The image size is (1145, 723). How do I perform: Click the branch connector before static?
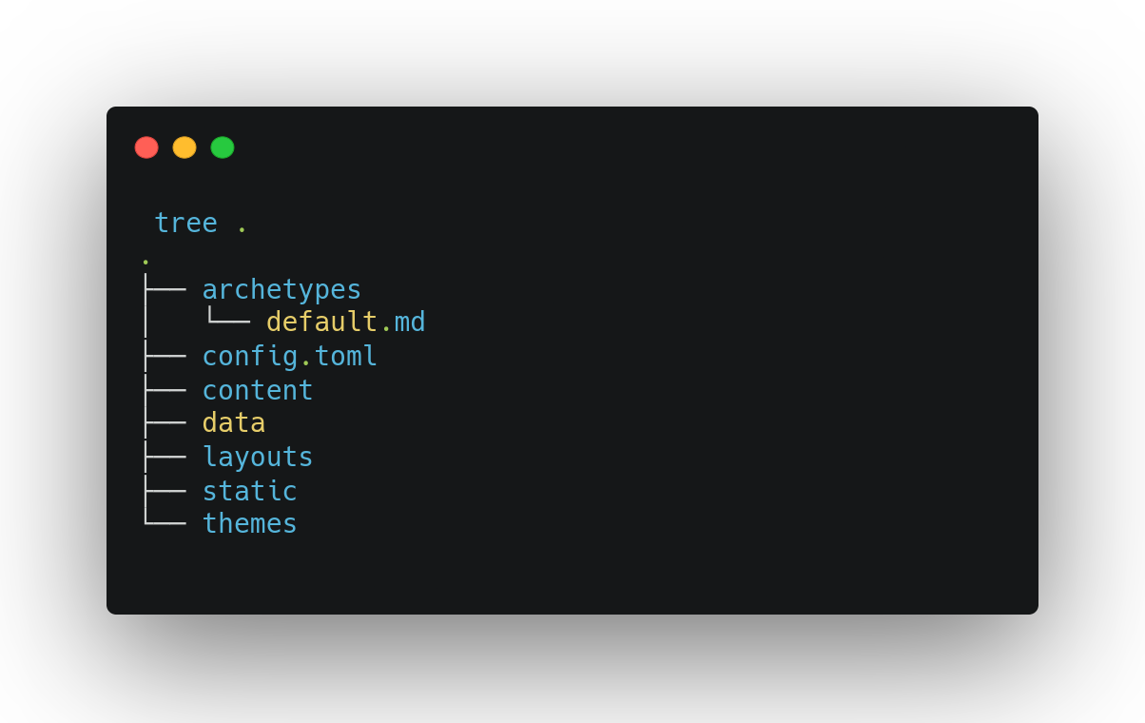click(x=165, y=491)
